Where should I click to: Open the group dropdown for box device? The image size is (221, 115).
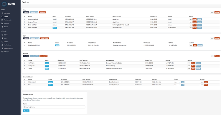[177, 85]
